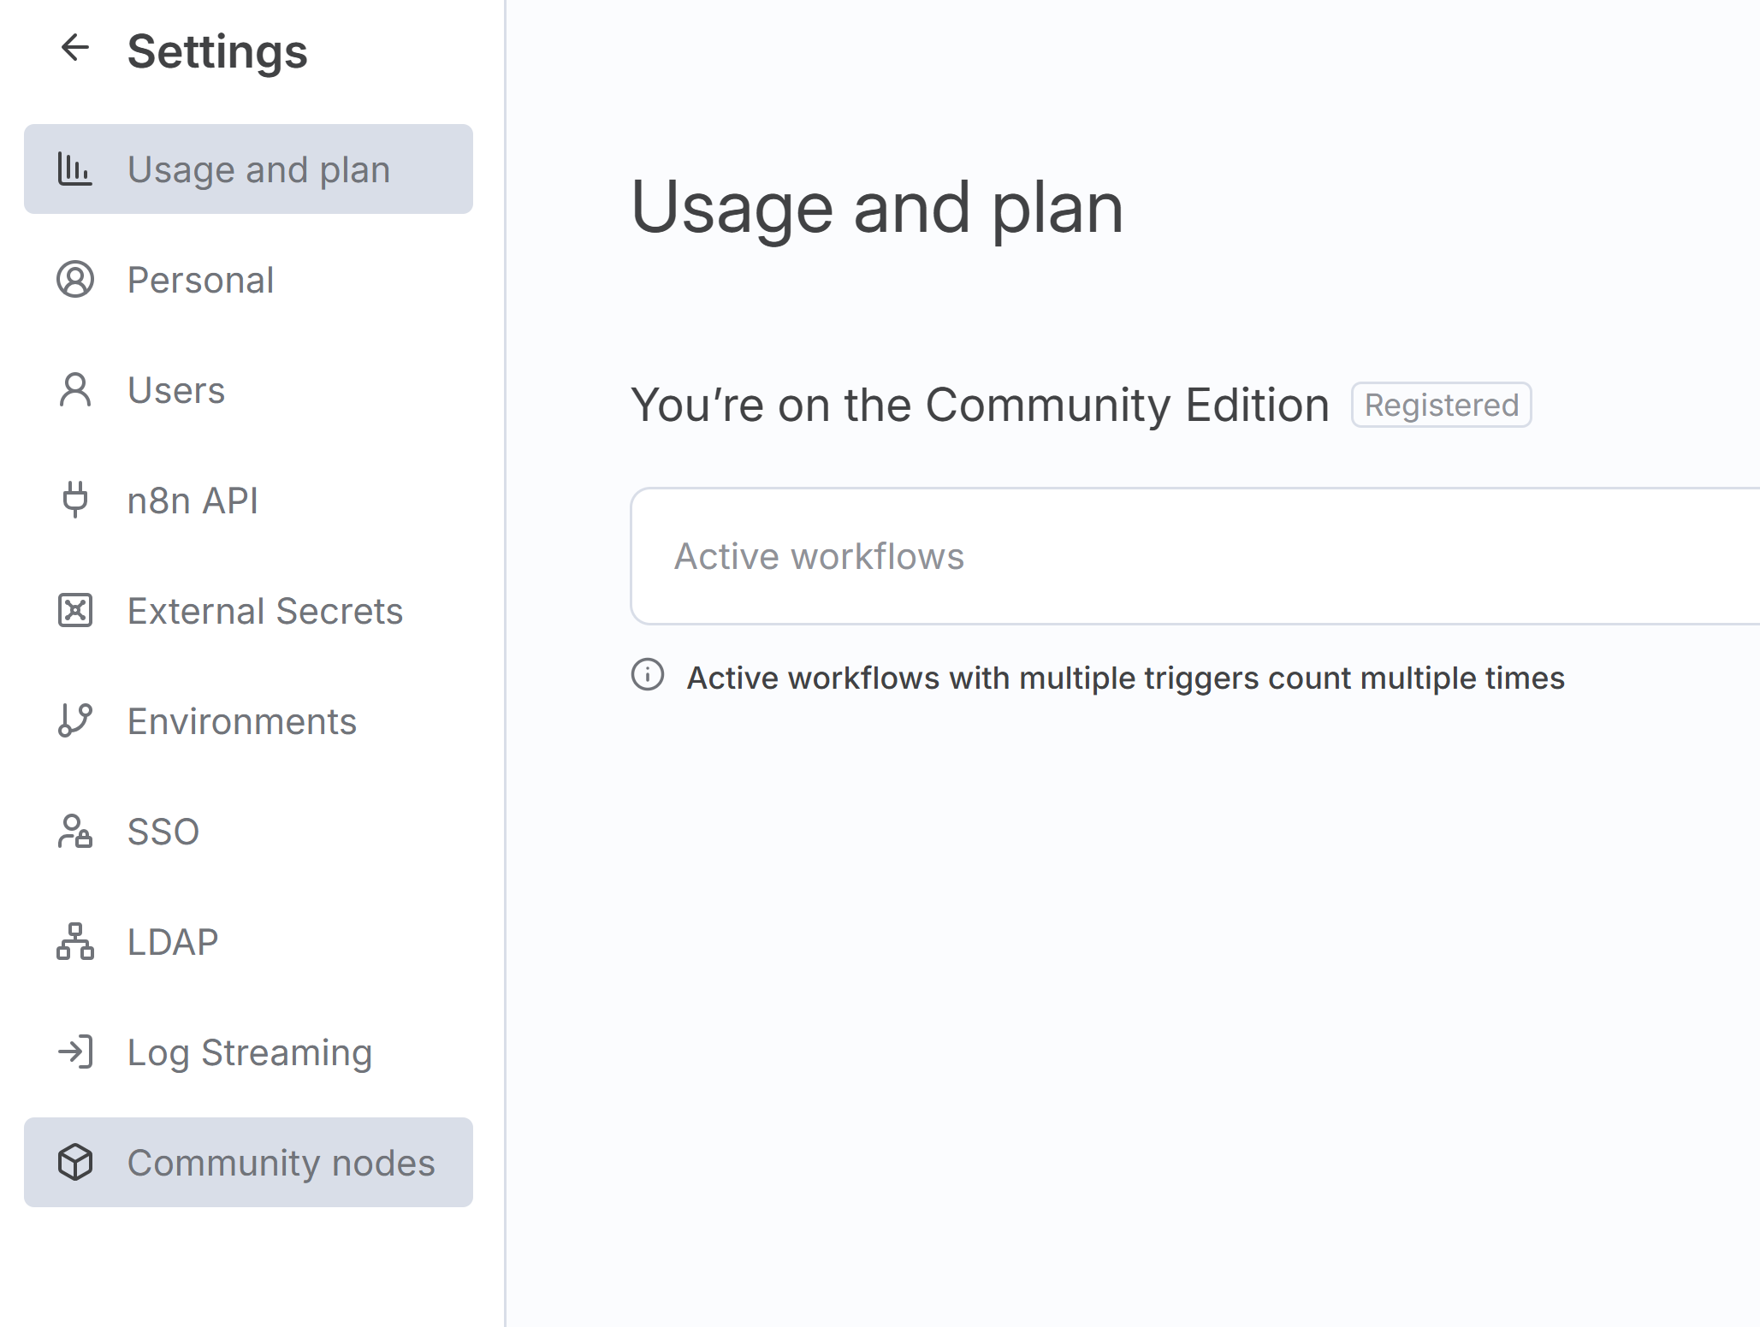The height and width of the screenshot is (1327, 1760).
Task: Go to the Users settings section
Action: pos(175,390)
